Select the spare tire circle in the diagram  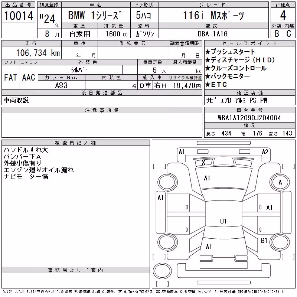pos(162,271)
